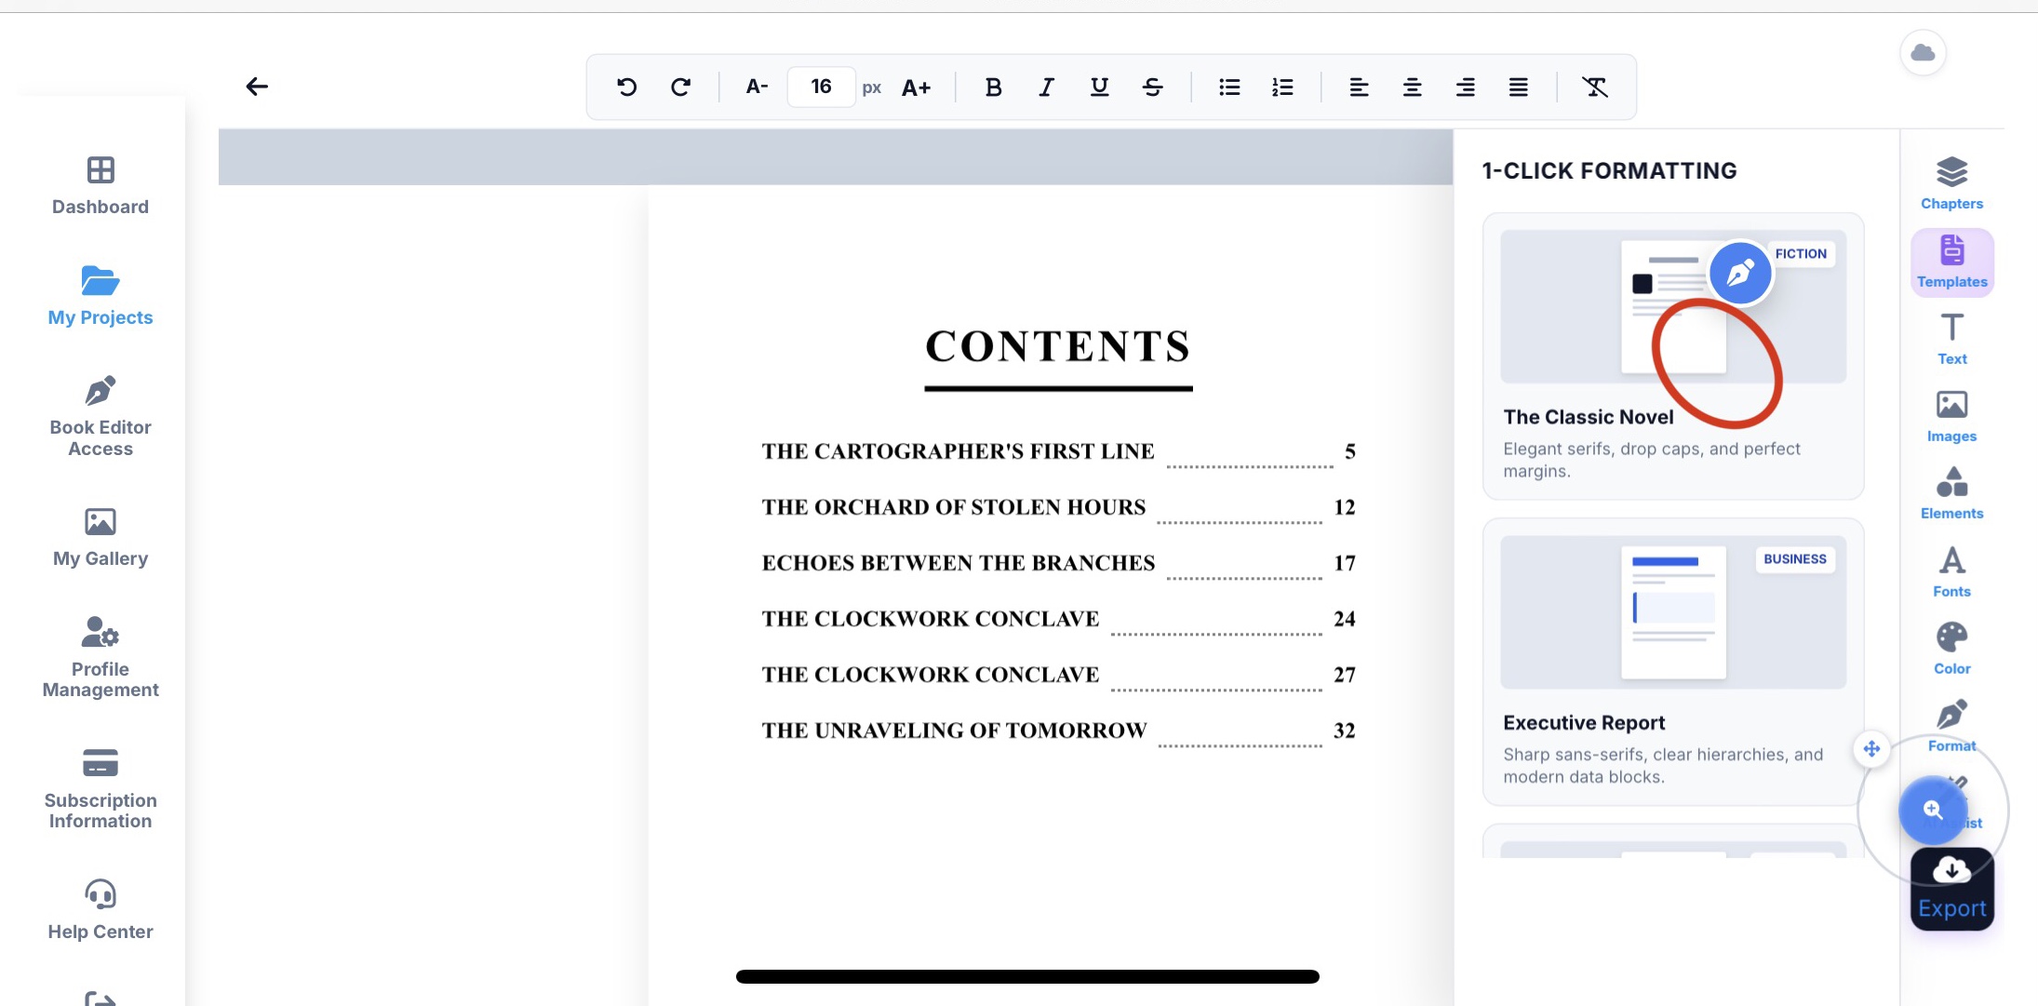The image size is (2038, 1006).
Task: Click the move handle beside the zoom button
Action: tap(1871, 748)
